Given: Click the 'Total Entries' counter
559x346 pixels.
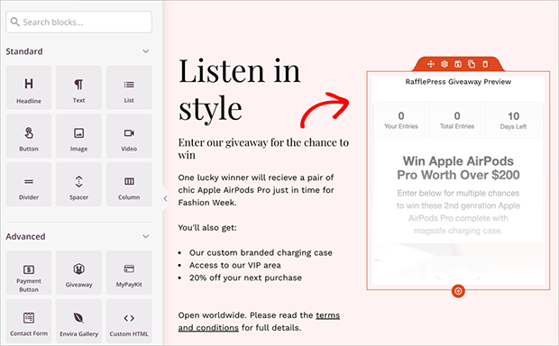Looking at the screenshot, I should click(x=457, y=121).
